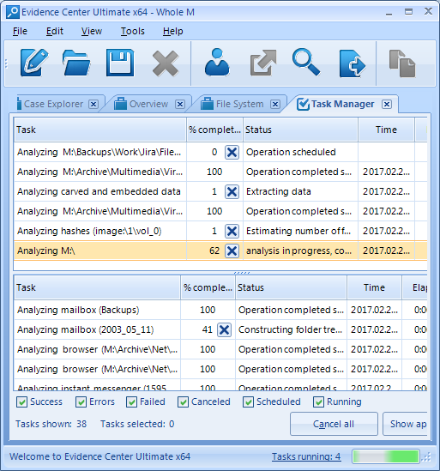
Task: Toggle the Success filter checkbox
Action: point(21,402)
